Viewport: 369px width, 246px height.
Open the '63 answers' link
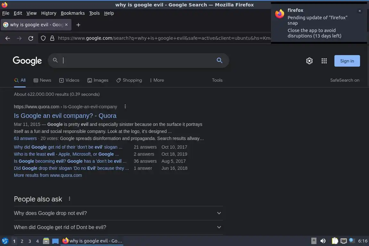click(x=25, y=138)
